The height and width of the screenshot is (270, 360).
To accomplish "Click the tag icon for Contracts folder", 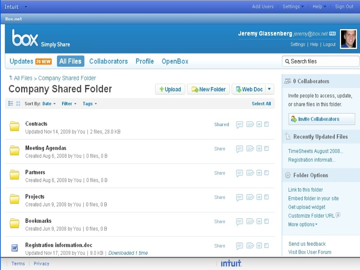I will (x=250, y=124).
